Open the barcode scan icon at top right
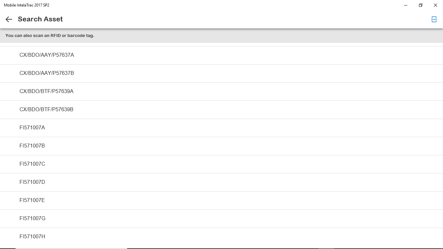Image resolution: width=443 pixels, height=249 pixels. 434,19
